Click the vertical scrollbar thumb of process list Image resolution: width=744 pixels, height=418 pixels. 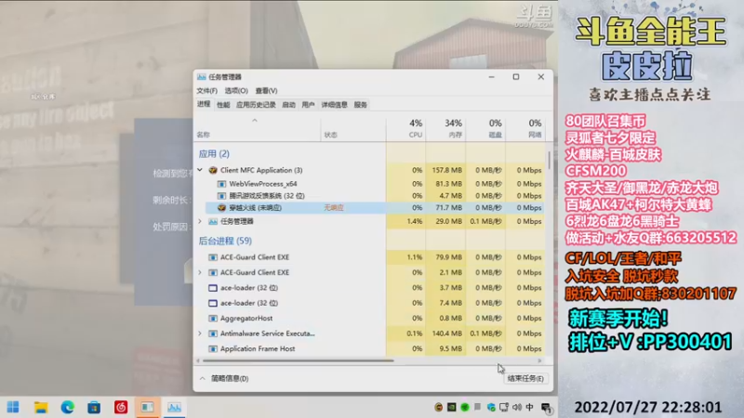pyautogui.click(x=549, y=160)
